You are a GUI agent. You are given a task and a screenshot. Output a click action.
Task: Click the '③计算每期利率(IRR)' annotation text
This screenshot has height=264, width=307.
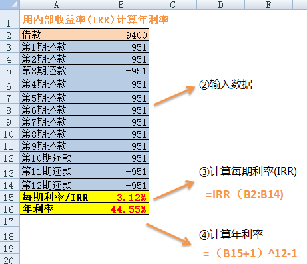pos(248,172)
